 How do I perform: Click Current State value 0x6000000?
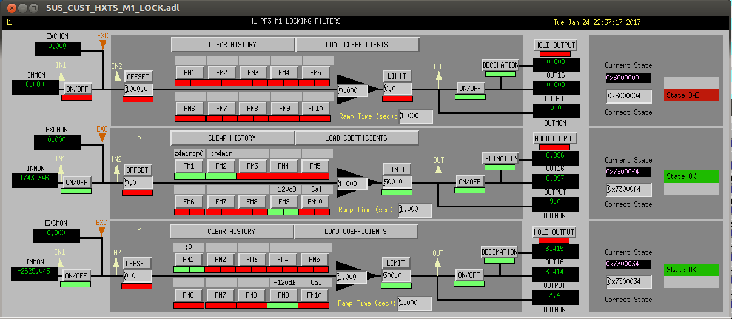pyautogui.click(x=629, y=78)
